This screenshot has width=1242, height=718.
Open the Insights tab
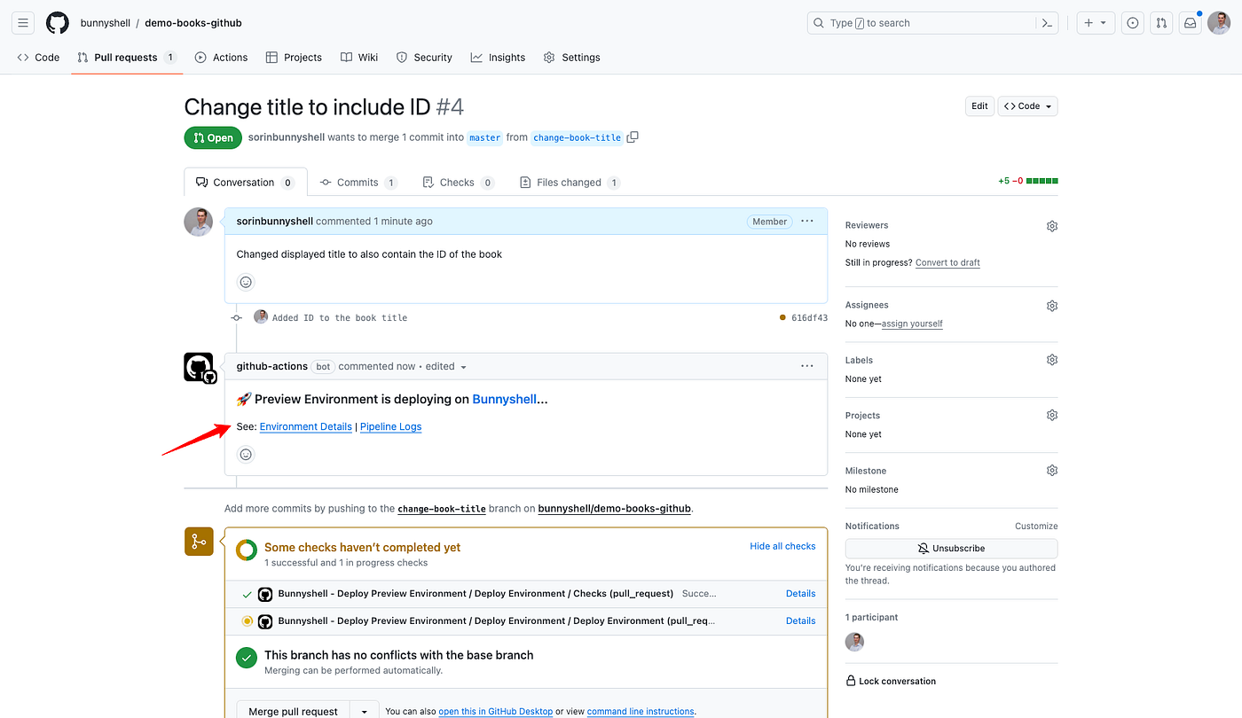pyautogui.click(x=498, y=58)
